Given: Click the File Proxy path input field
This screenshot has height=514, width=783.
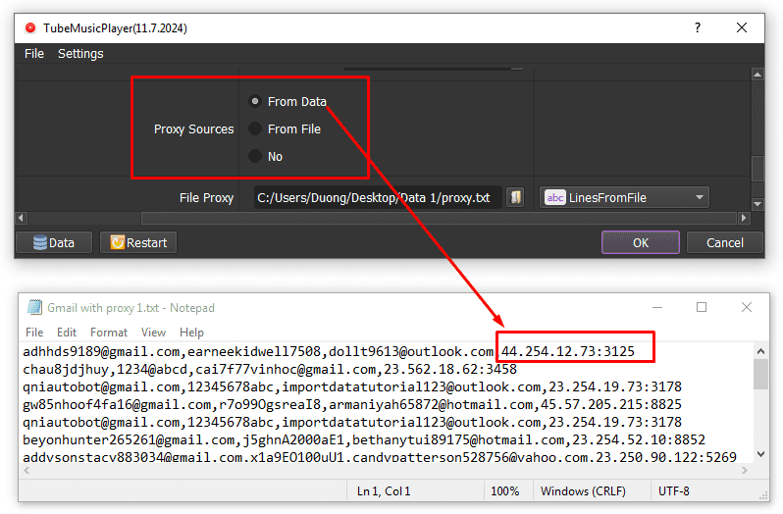Looking at the screenshot, I should (x=378, y=197).
